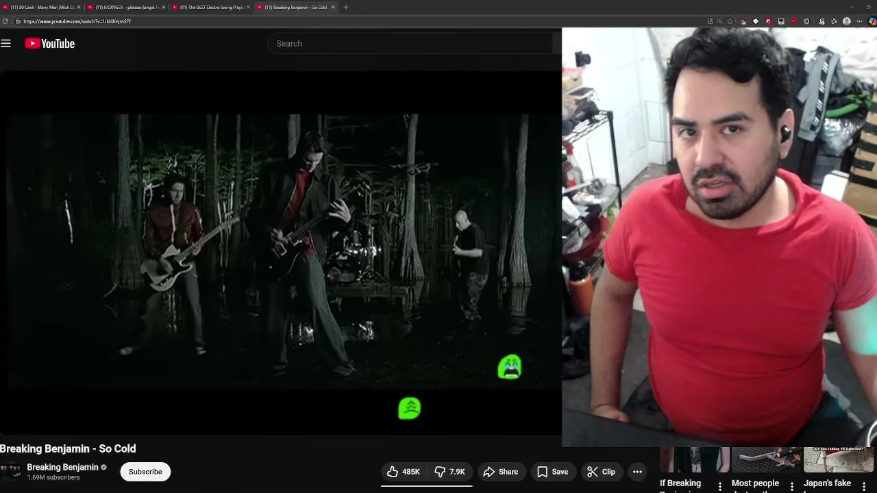Click the monitor-shaped extension icon in toolbar
This screenshot has height=493, width=877.
click(x=781, y=21)
